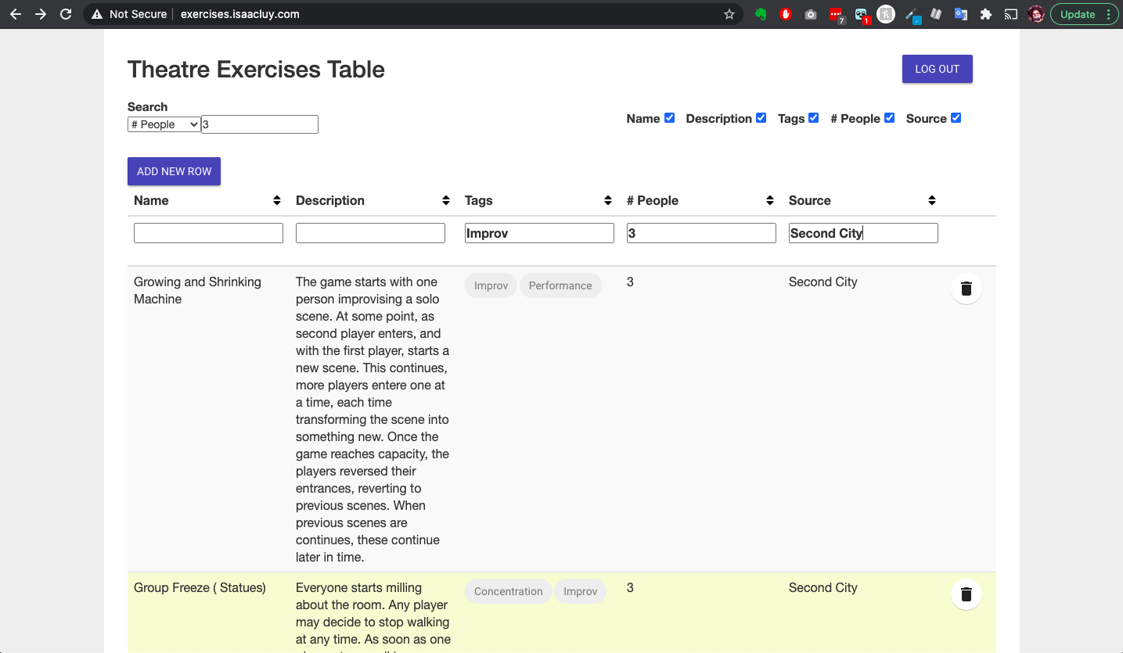Hide the Tags column checkbox
Screen dimensions: 1123x653
click(813, 118)
